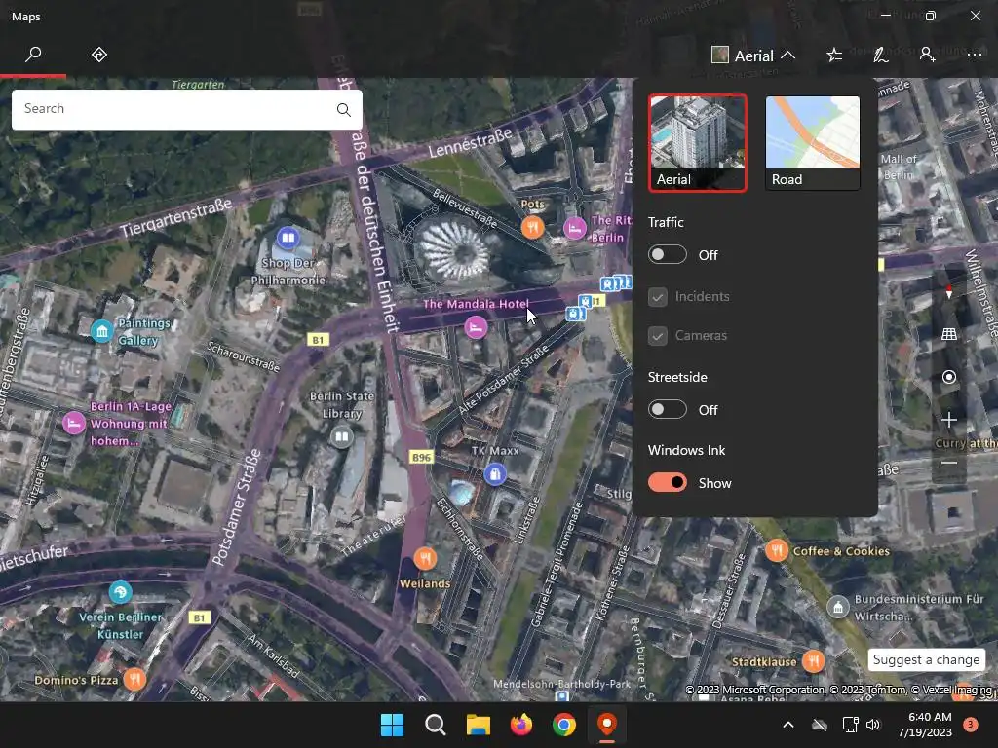This screenshot has width=998, height=748.
Task: Click the search magnifier inside the search box
Action: pos(344,109)
